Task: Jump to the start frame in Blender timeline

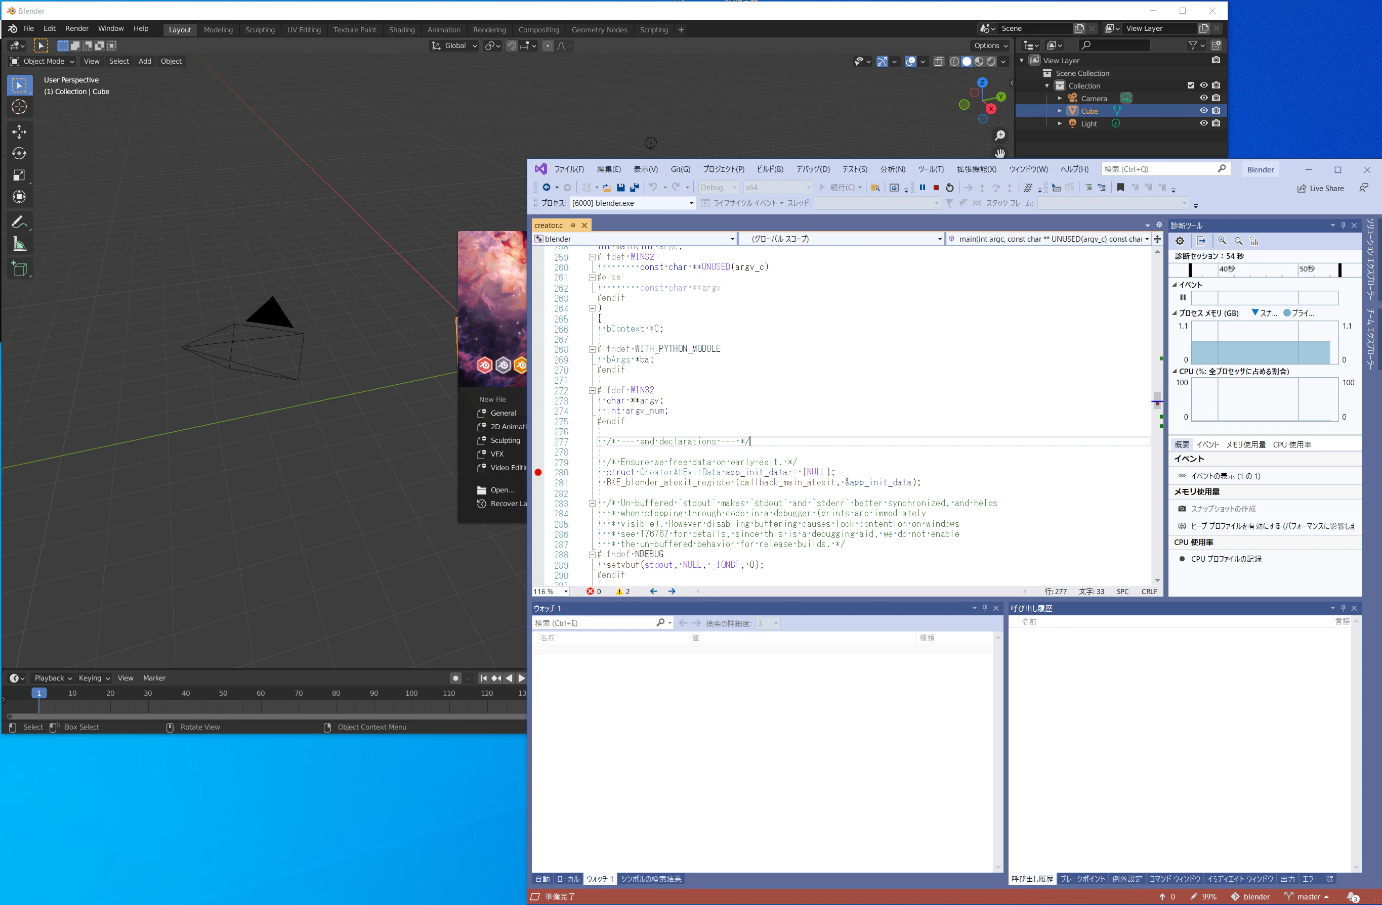Action: tap(483, 678)
